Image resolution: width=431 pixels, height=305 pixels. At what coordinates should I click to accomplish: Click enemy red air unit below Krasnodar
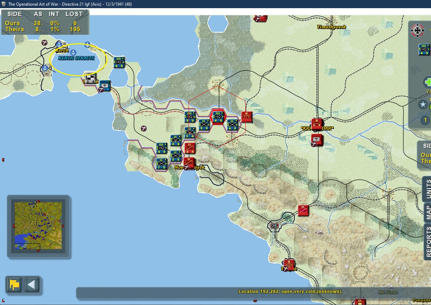(x=317, y=139)
